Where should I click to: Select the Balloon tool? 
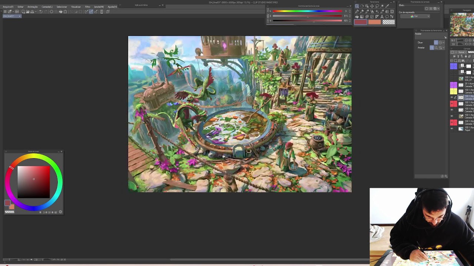pos(387,17)
